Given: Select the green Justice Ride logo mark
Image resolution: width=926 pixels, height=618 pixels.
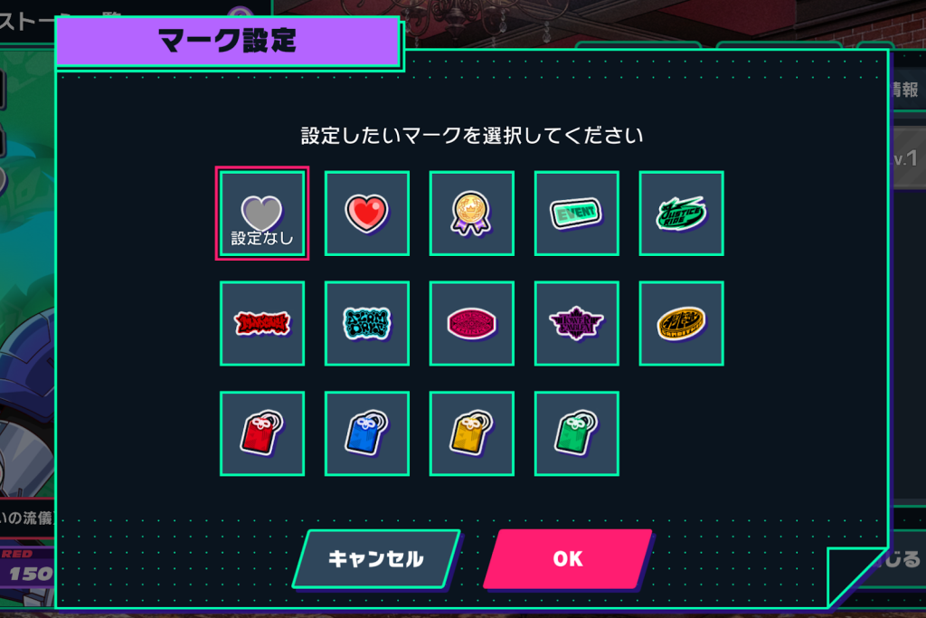Looking at the screenshot, I should pyautogui.click(x=682, y=214).
